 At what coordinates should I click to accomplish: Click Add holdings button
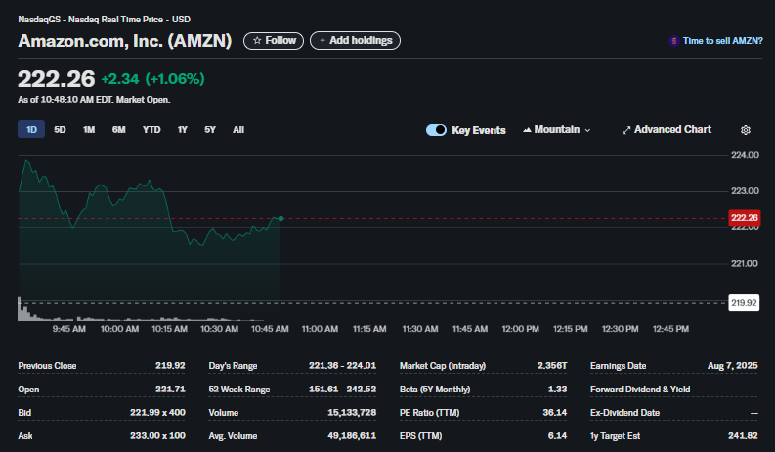pyautogui.click(x=356, y=40)
